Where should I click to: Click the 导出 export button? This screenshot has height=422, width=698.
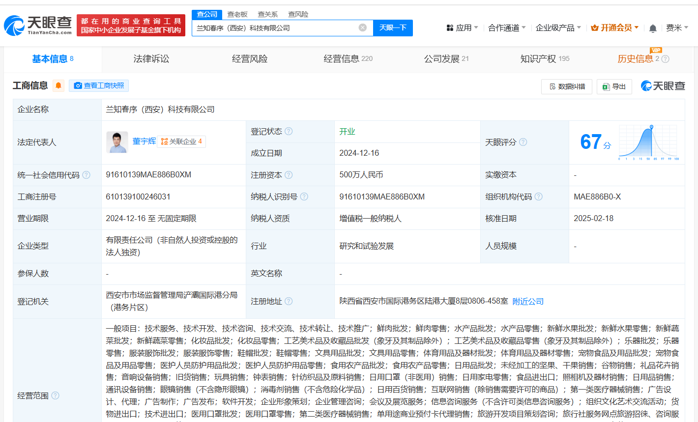614,86
